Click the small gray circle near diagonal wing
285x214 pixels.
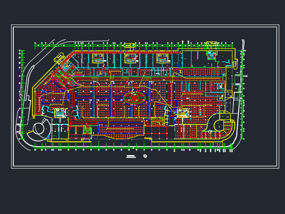pos(72,83)
